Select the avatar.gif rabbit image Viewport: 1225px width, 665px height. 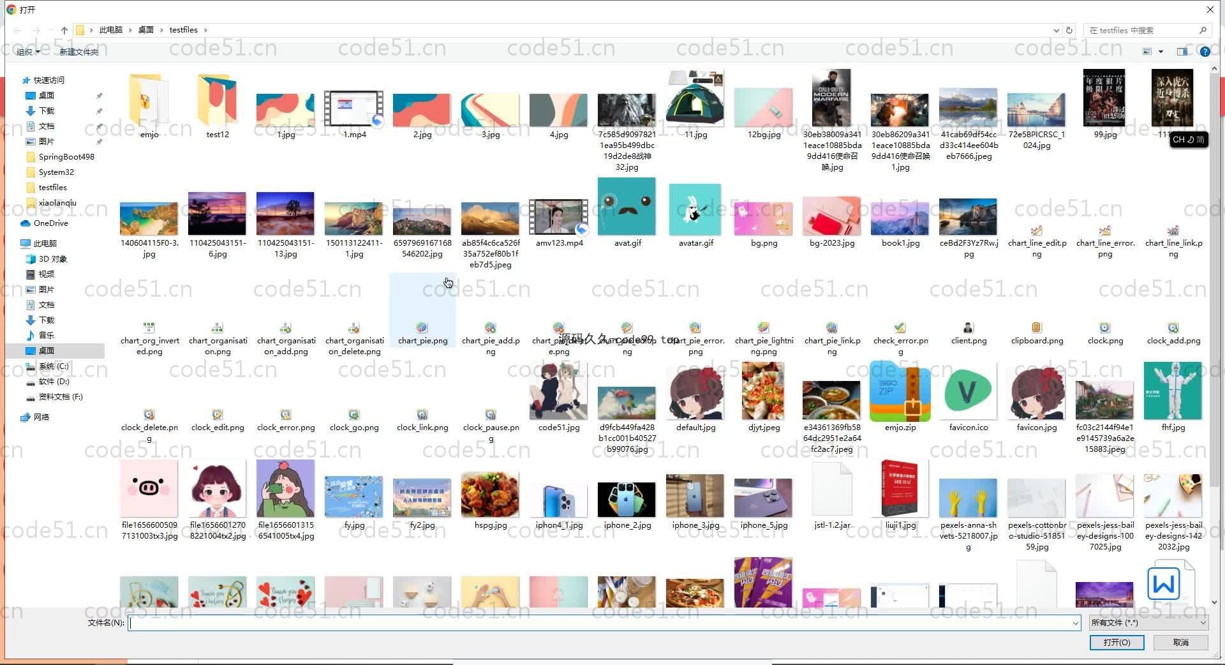coord(695,209)
